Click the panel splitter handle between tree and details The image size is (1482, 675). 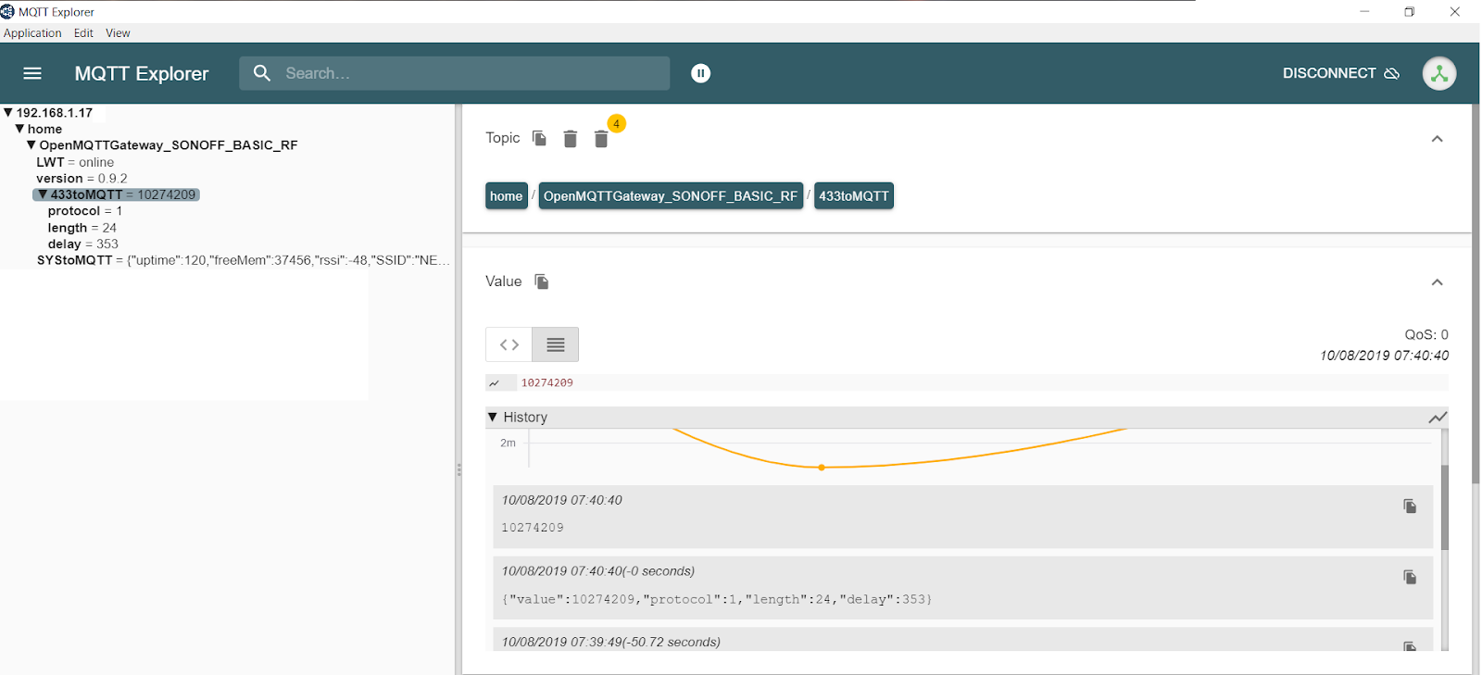coord(458,470)
